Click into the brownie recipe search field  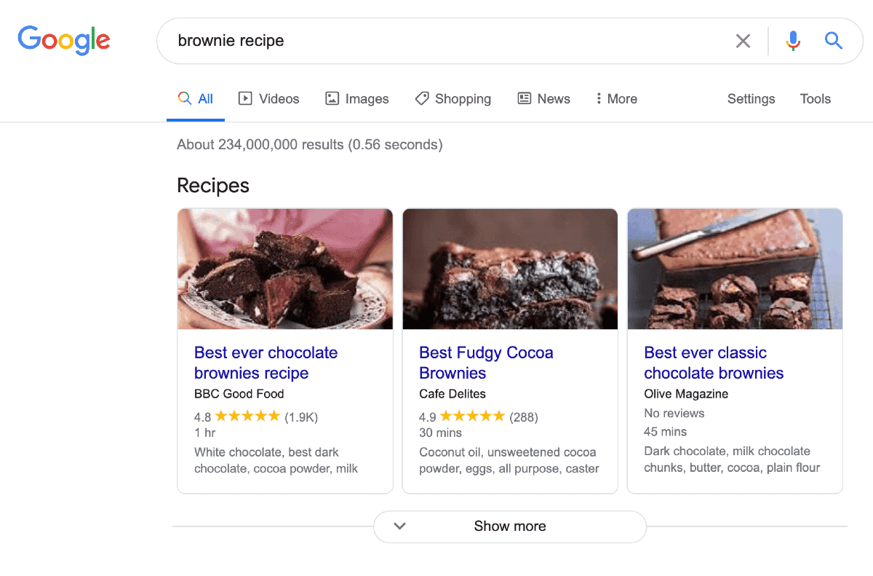pos(436,41)
